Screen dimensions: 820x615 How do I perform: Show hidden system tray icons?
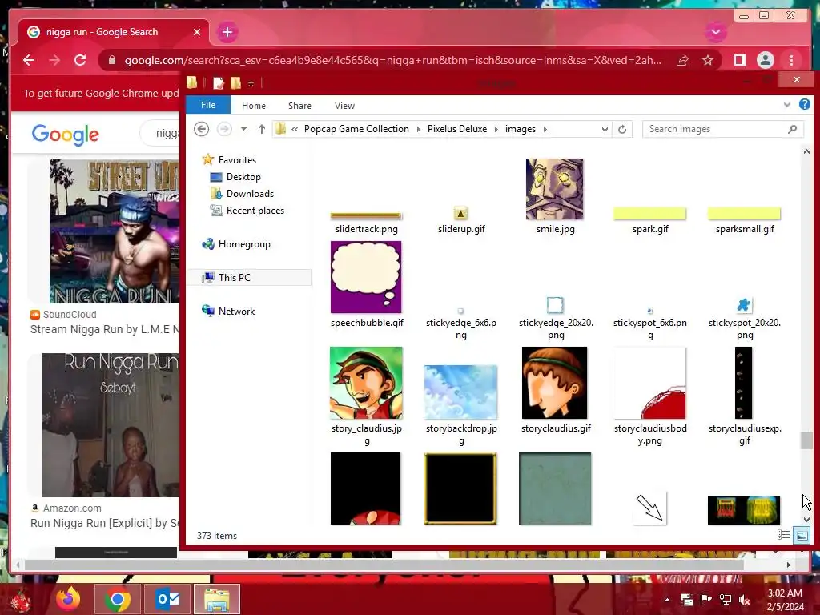coord(667,600)
